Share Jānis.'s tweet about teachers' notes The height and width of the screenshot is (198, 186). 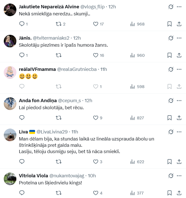(x=179, y=55)
